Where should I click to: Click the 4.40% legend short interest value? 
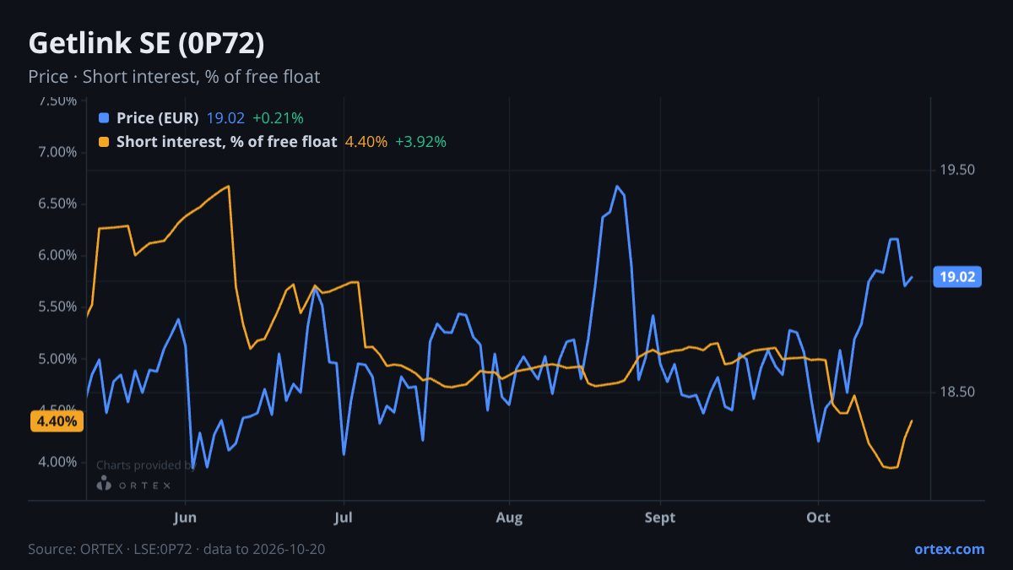coord(366,142)
